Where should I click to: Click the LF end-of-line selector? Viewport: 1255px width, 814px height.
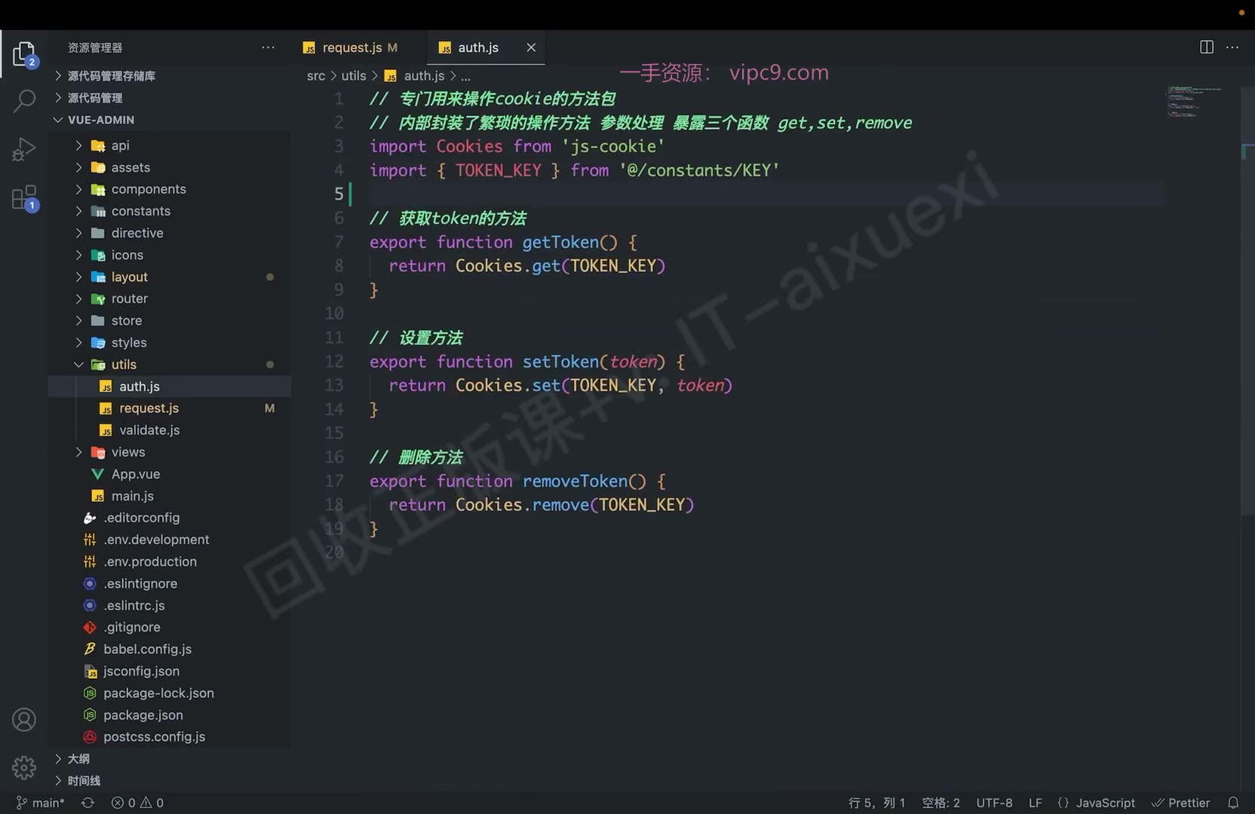pyautogui.click(x=1035, y=803)
